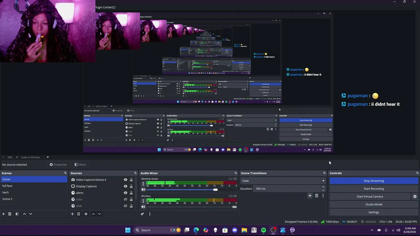Mute Mic/Aux speaker icon

coord(143,207)
